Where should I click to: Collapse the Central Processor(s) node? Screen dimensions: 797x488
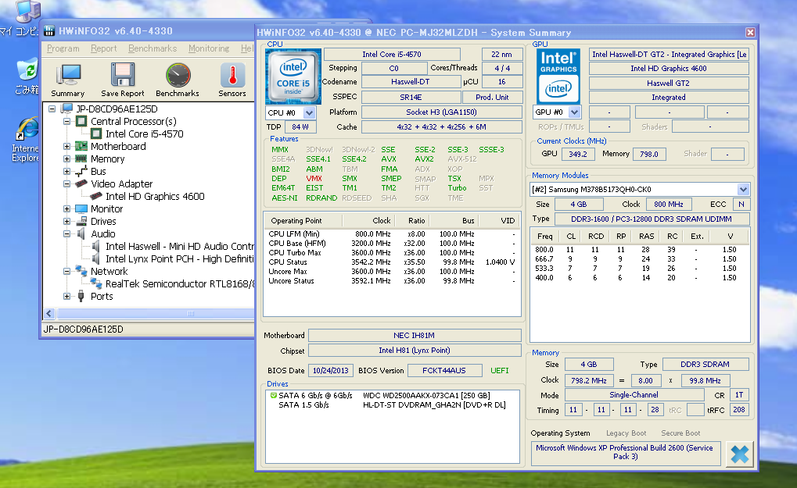coord(66,121)
